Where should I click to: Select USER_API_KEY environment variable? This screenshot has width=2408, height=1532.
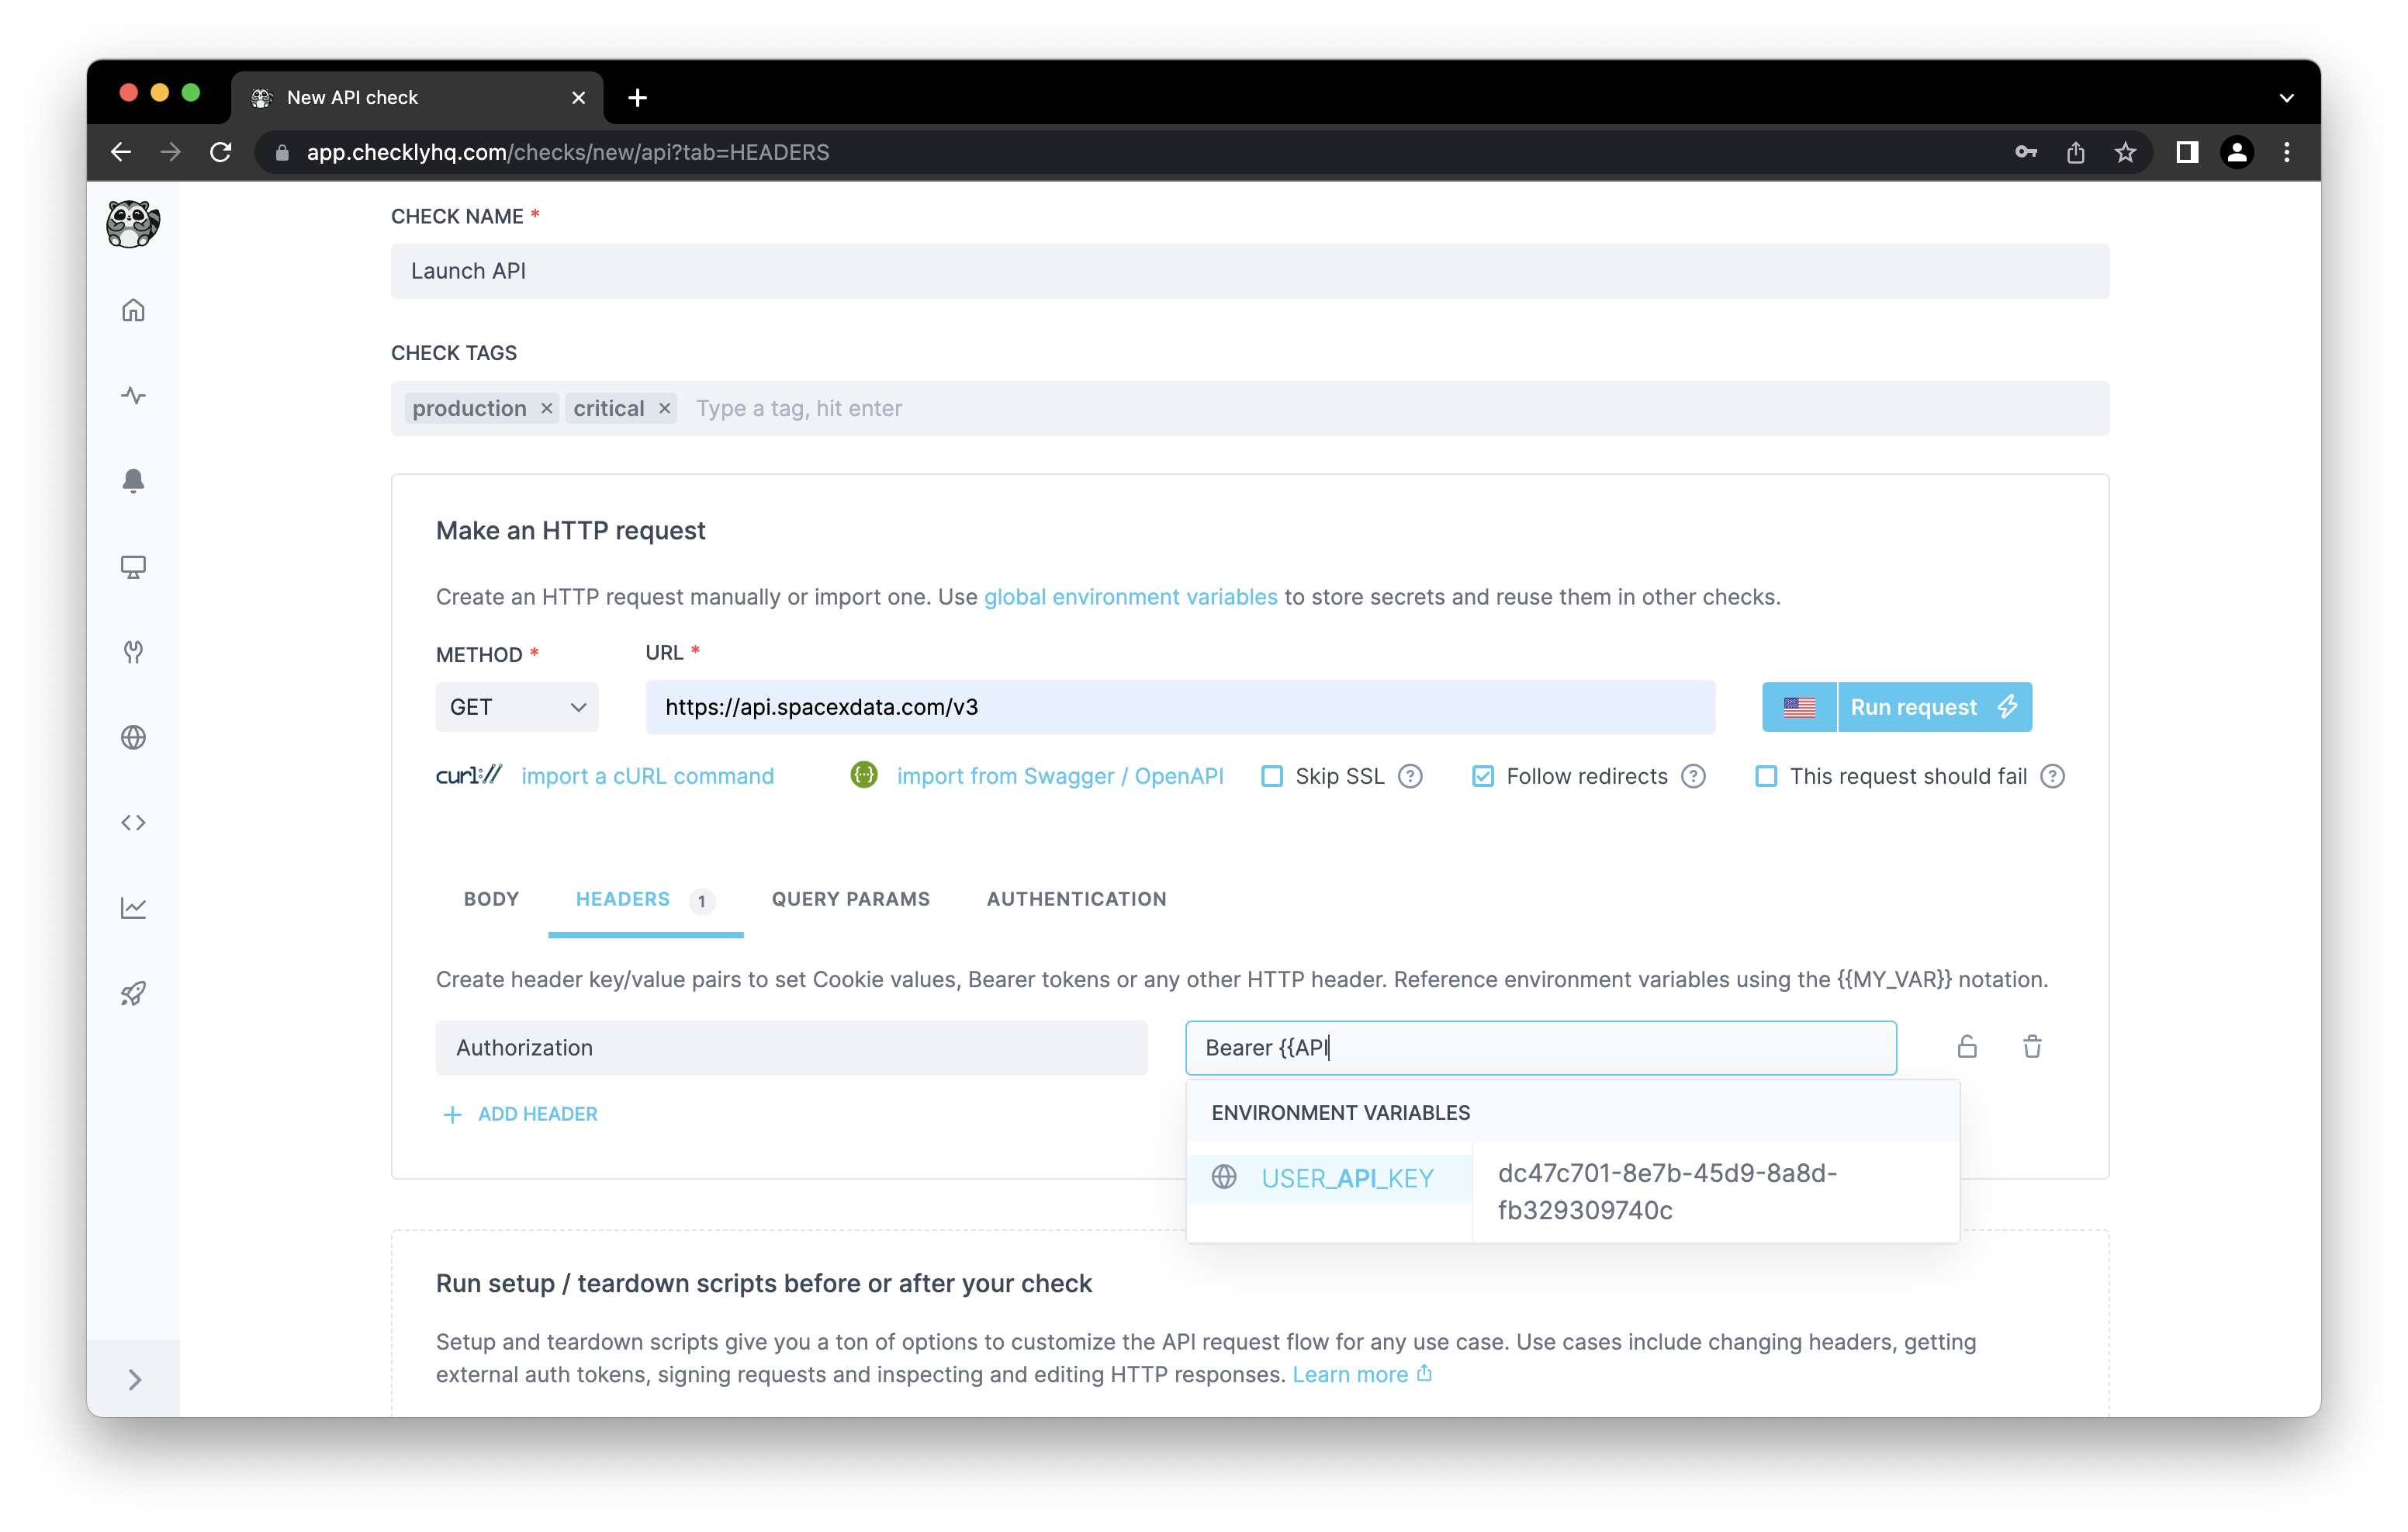pyautogui.click(x=1344, y=1176)
